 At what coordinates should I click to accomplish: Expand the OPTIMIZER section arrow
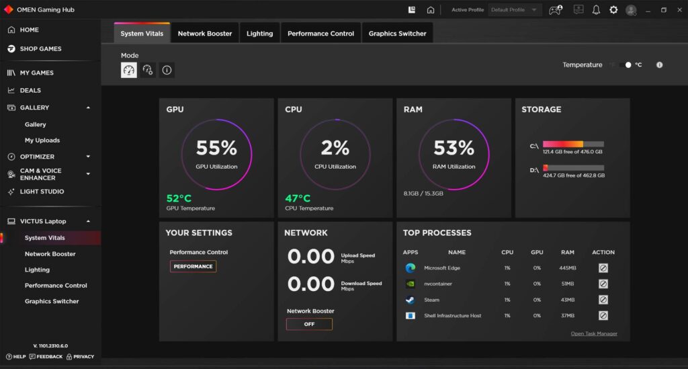tap(88, 157)
